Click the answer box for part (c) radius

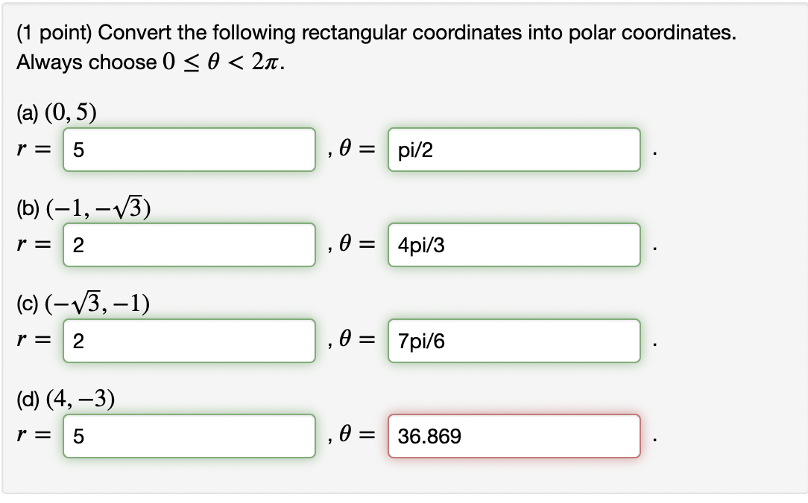(x=188, y=341)
